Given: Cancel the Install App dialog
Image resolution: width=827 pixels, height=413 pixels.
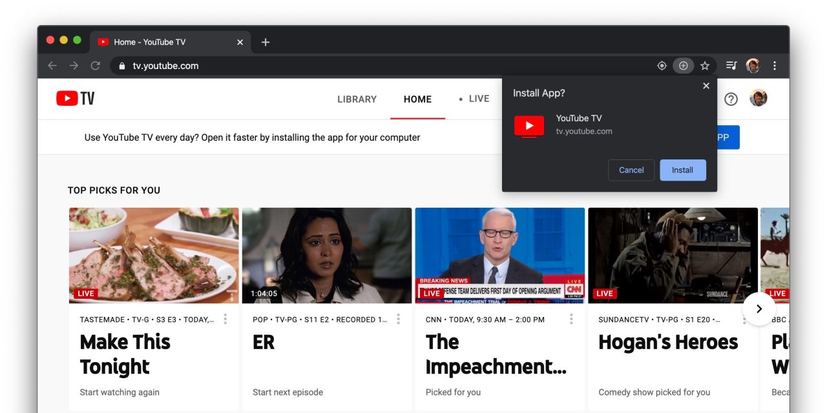Looking at the screenshot, I should [631, 170].
